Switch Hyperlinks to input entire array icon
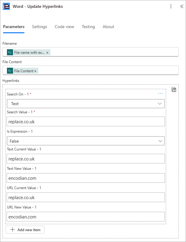This screenshot has width=186, height=242. [174, 89]
